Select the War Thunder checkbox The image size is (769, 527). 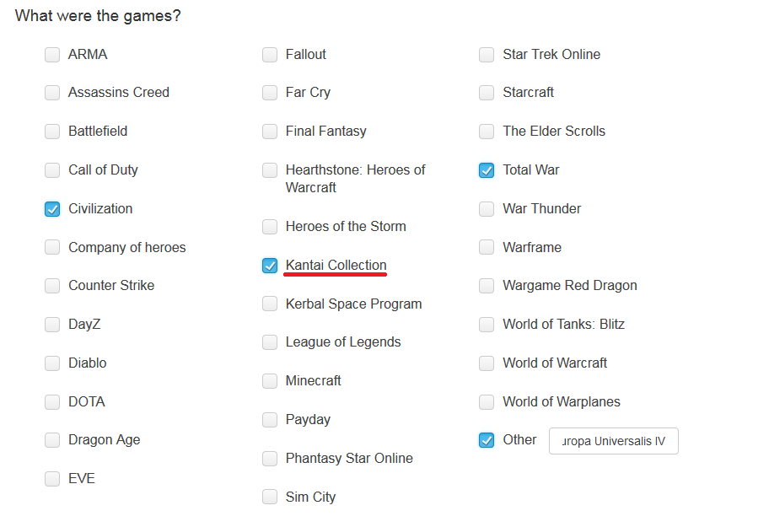487,209
